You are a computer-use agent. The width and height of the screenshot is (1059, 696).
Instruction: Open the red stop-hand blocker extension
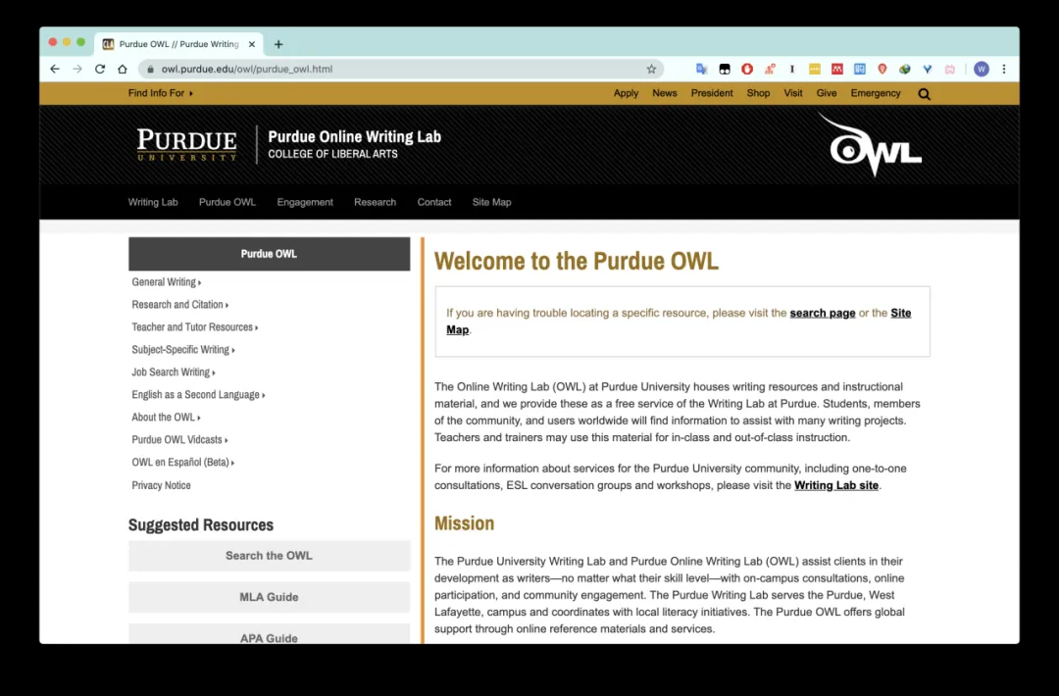coord(747,69)
